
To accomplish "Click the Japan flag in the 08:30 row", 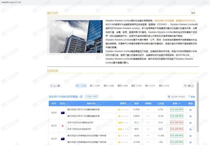I will pyautogui.click(x=63, y=126).
